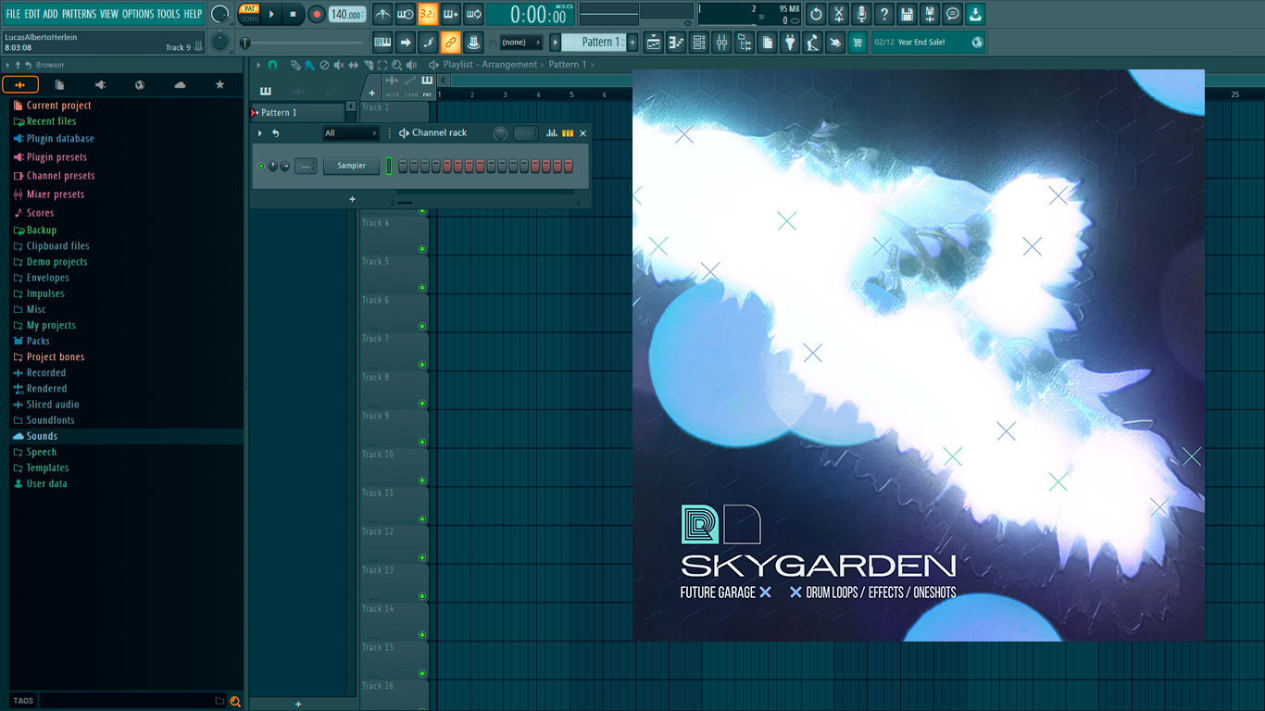The height and width of the screenshot is (711, 1265).
Task: Click the render/export audio icon
Action: [930, 14]
